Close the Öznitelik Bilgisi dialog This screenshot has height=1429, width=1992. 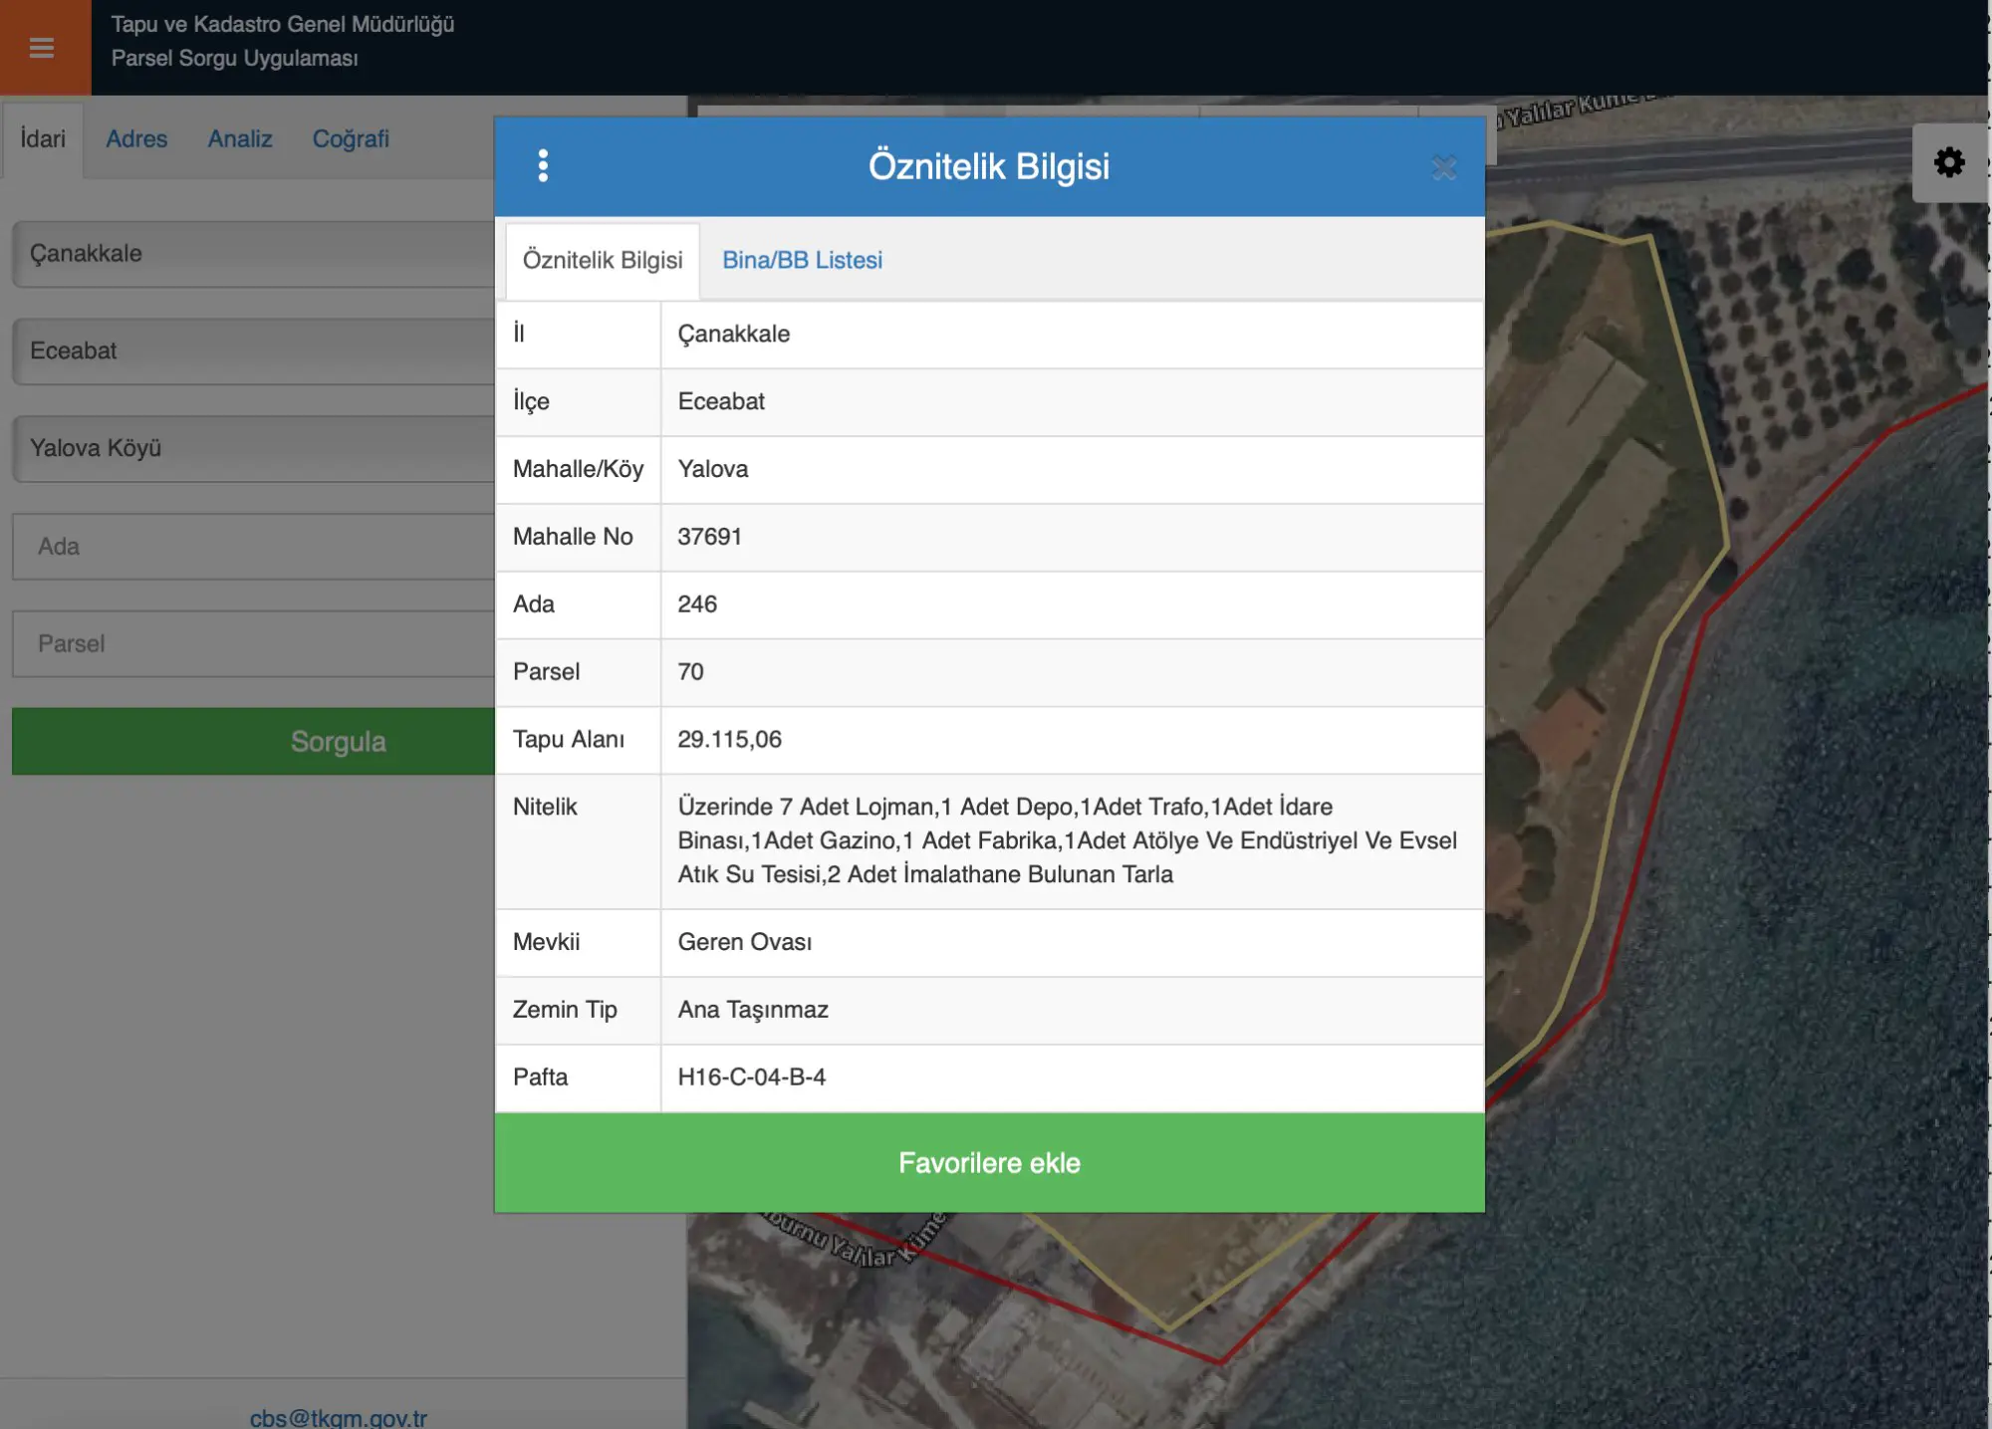[x=1443, y=168]
